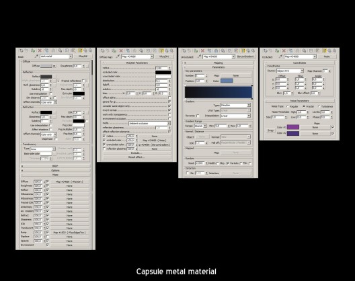Select the Turbulence noise type radio button
The image size is (355, 281).
[319, 106]
